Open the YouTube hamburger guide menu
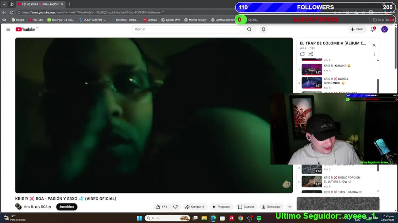The image size is (398, 223). coord(8,29)
